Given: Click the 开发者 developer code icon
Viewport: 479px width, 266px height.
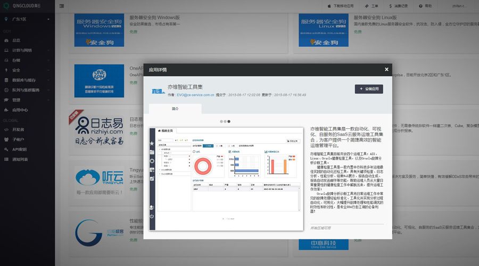Looking at the screenshot, I should click(x=6, y=129).
